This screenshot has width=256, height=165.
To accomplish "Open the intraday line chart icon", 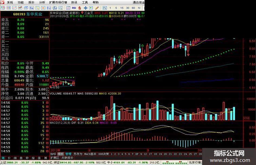I will (x=14, y=8).
